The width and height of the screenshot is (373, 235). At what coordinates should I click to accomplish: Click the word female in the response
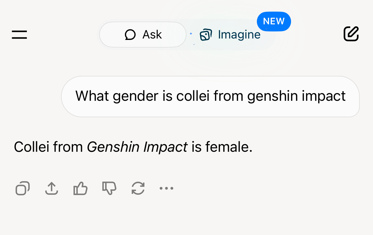click(229, 147)
